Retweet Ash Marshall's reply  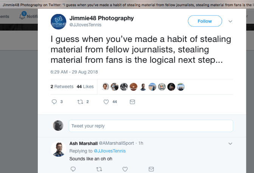pos(99,169)
